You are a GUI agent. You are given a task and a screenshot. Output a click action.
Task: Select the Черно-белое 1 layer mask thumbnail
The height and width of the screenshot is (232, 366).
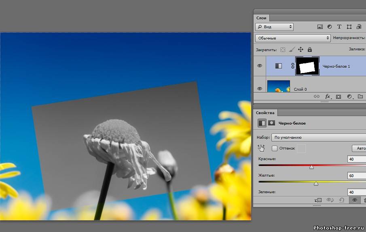[307, 66]
